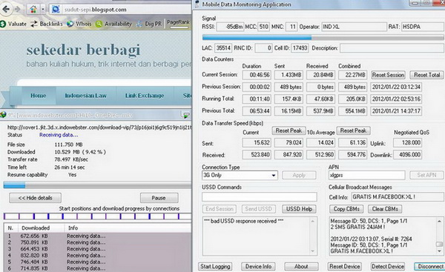Viewport: 445px width, 272px height.
Task: Click the Backlinks toolbar icon
Action: pyautogui.click(x=34, y=24)
